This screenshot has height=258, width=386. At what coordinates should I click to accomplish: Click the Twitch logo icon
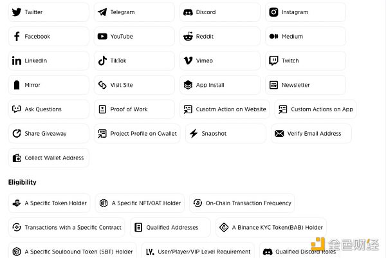(x=273, y=60)
